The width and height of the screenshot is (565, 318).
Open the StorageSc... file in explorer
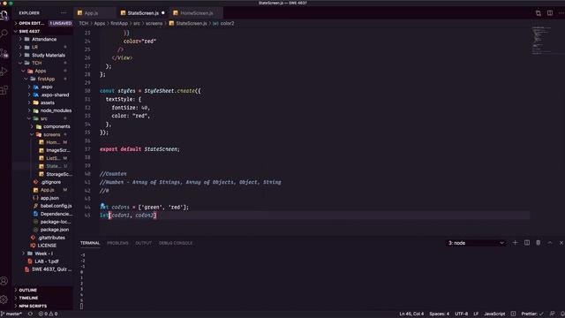[43, 174]
